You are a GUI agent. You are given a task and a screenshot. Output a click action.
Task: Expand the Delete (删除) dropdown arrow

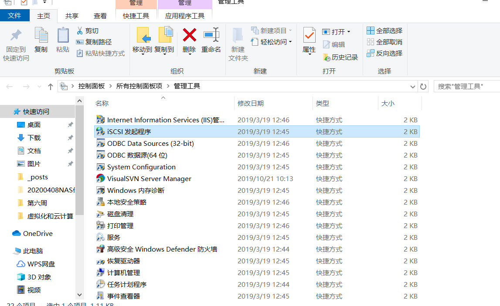tap(190, 55)
